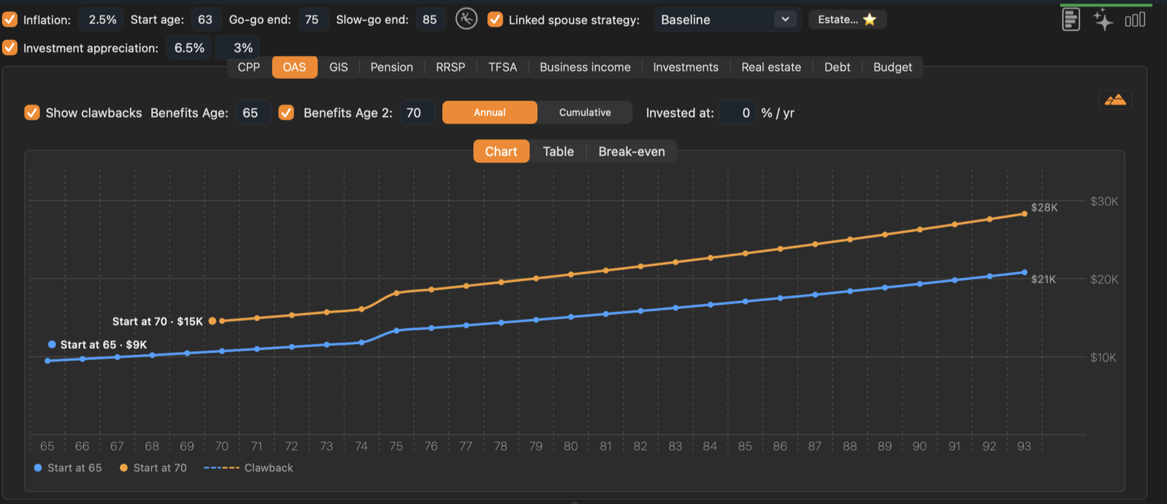
Task: Click the orange mountains icon button
Action: click(1115, 100)
